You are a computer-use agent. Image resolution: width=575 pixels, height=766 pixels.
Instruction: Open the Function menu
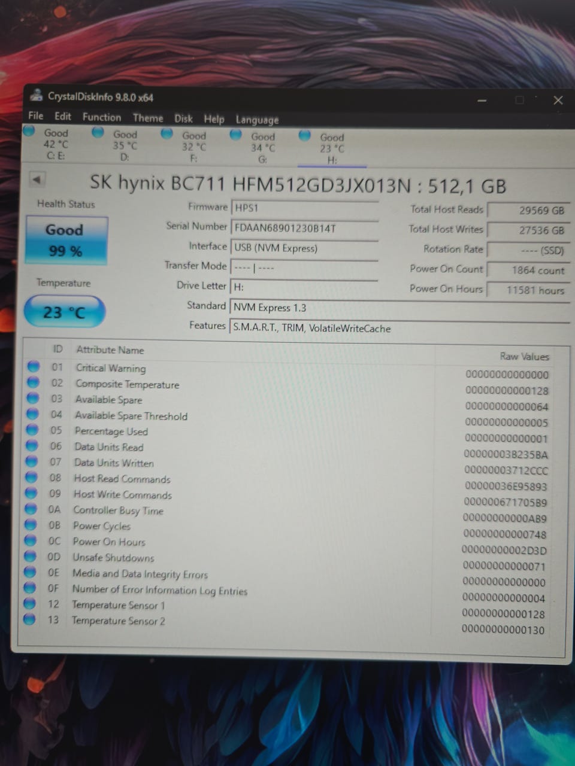(101, 117)
